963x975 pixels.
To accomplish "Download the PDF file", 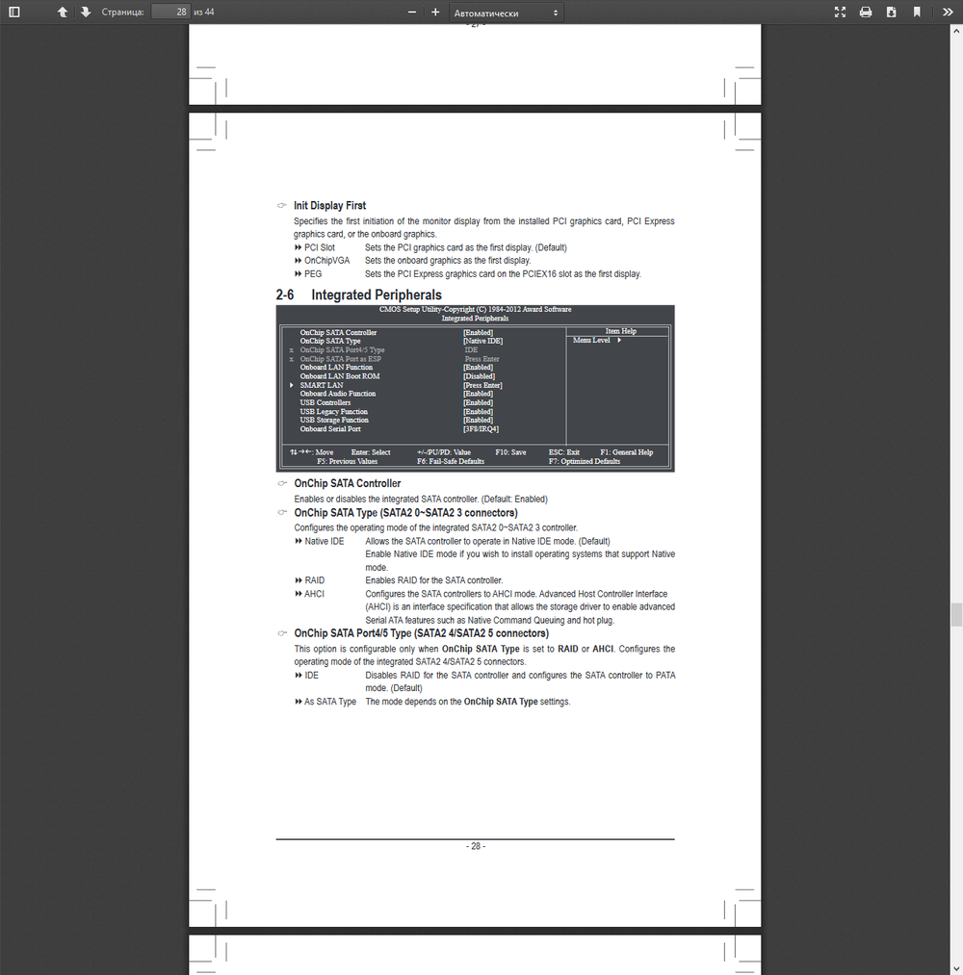I will tap(891, 13).
